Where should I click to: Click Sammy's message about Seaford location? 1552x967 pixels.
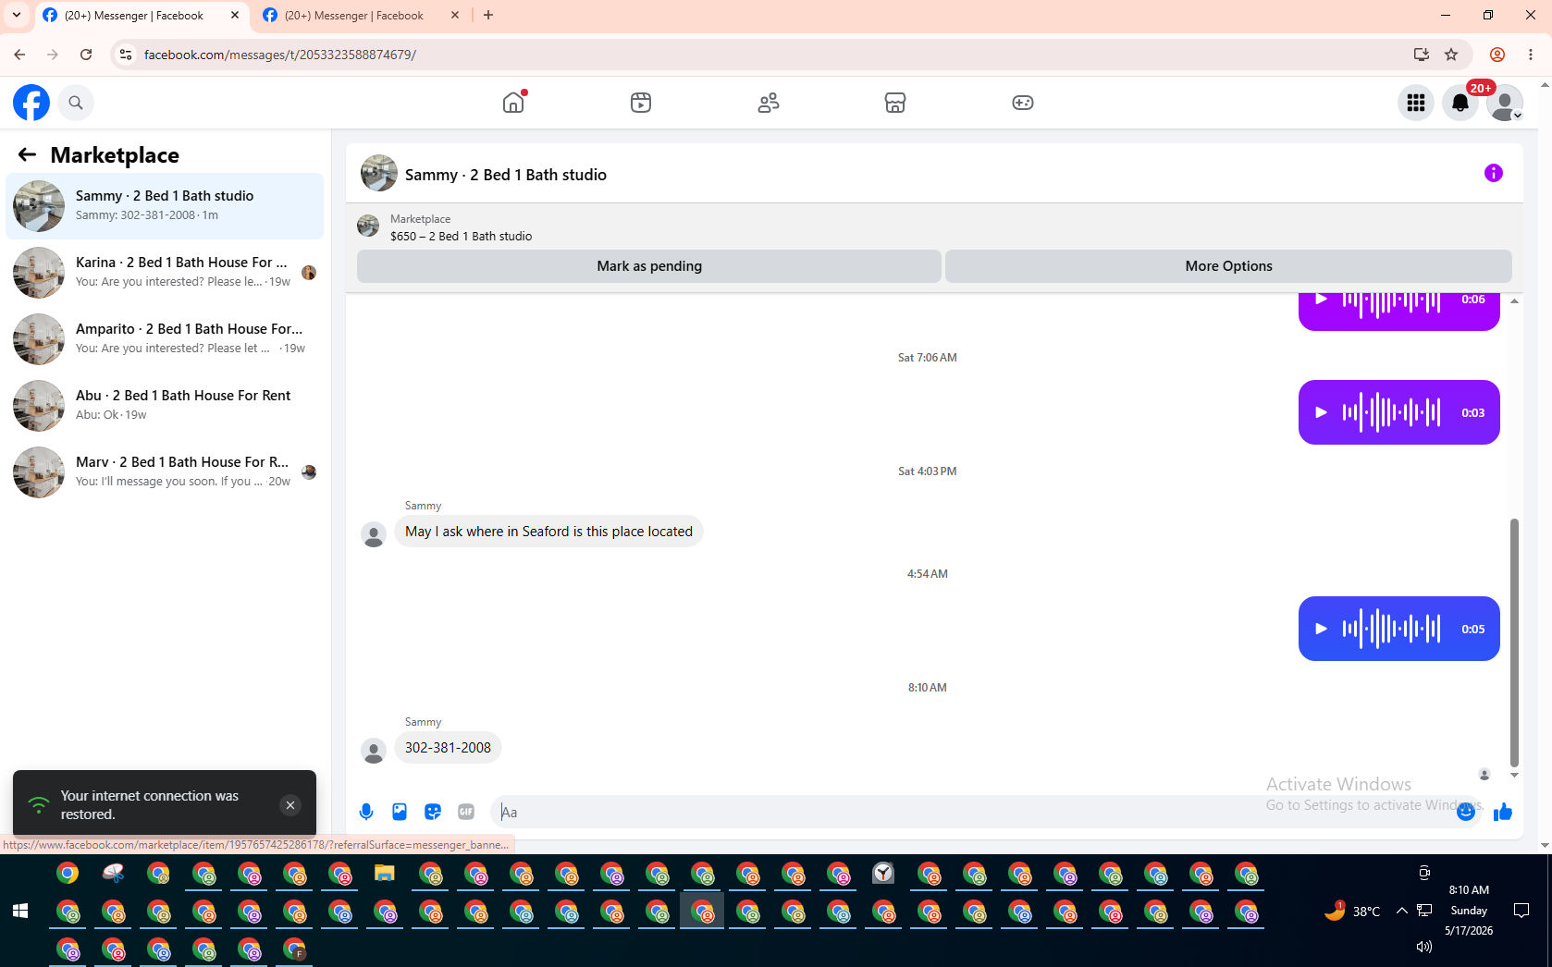[548, 532]
